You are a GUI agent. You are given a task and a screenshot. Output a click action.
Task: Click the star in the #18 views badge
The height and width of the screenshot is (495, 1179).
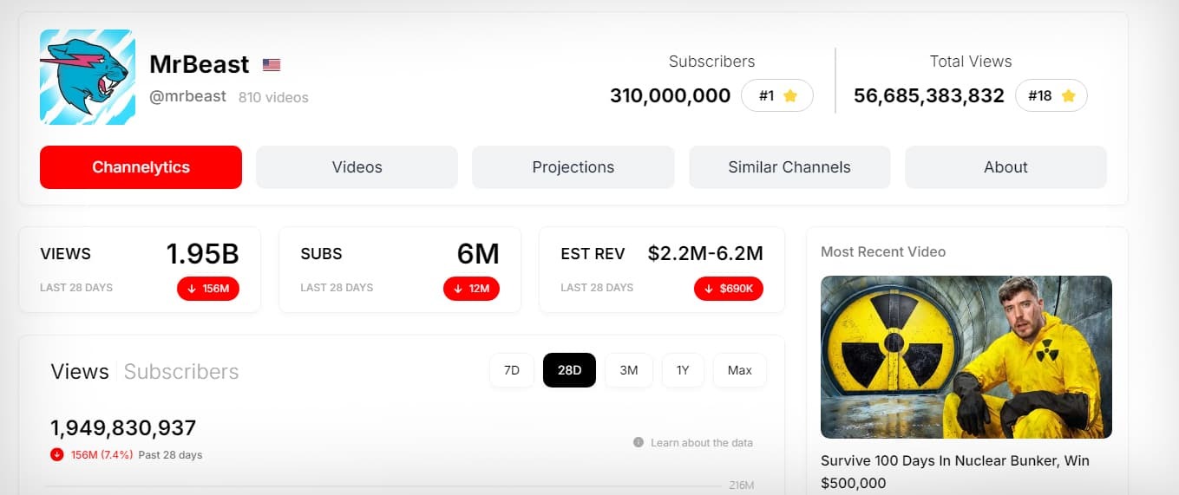tap(1069, 96)
